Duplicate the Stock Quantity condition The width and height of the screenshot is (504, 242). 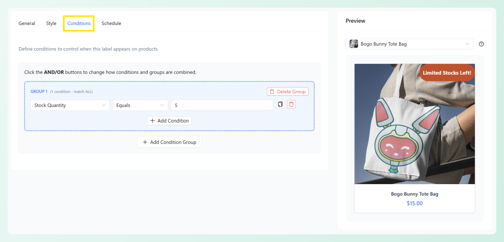click(280, 105)
